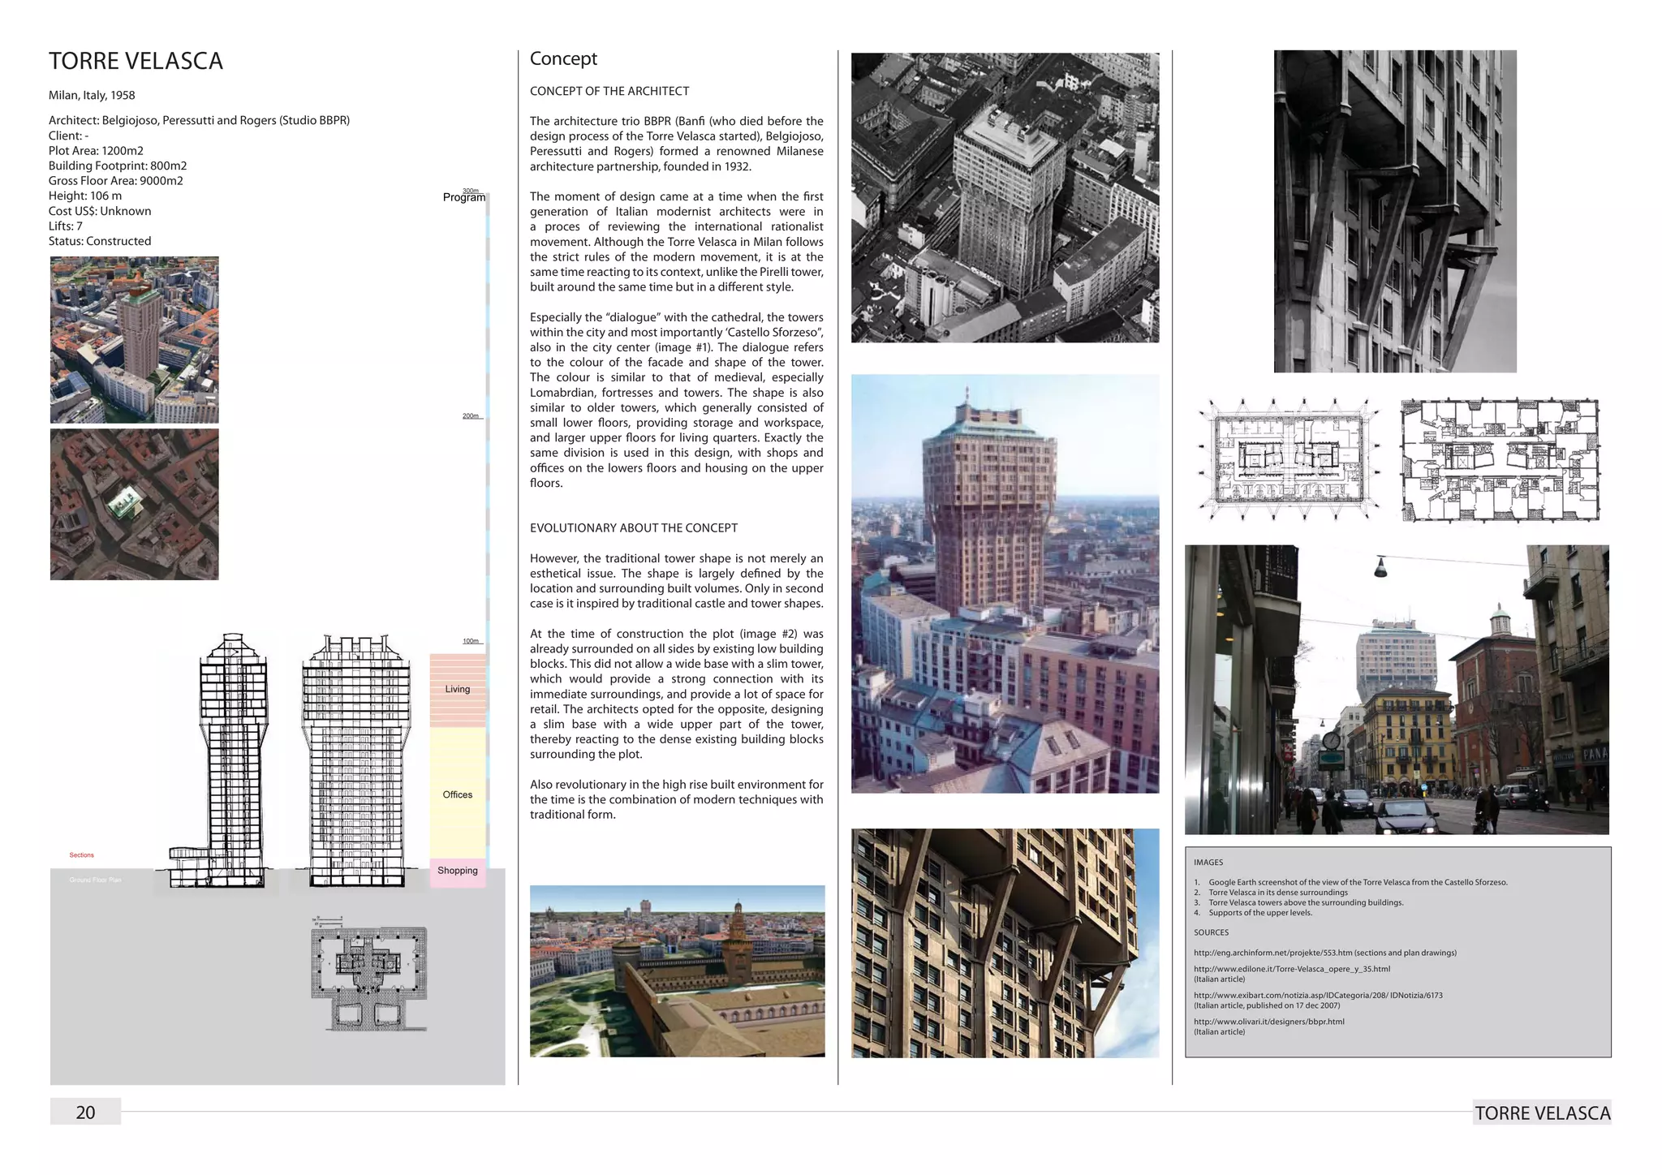This screenshot has height=1175, width=1662.
Task: Click the 'Ground Floor Plan' label
Action: coord(96,880)
